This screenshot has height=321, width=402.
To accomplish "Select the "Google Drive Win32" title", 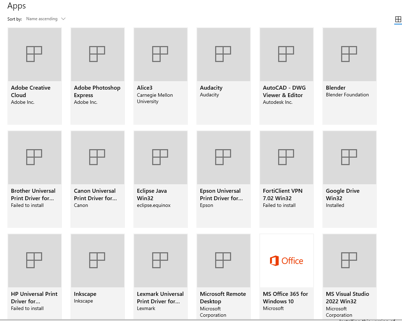I will 343,195.
